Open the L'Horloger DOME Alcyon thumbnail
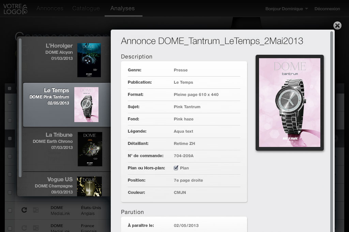 (89, 60)
